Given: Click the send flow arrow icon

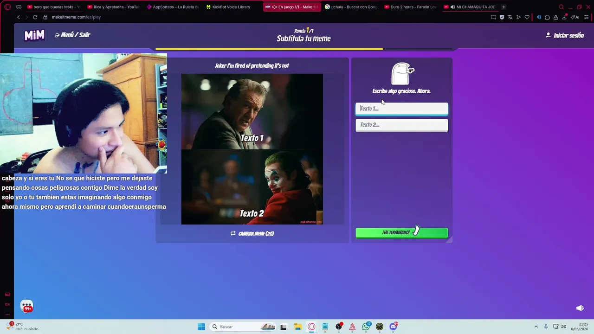Looking at the screenshot, I should pos(518,17).
